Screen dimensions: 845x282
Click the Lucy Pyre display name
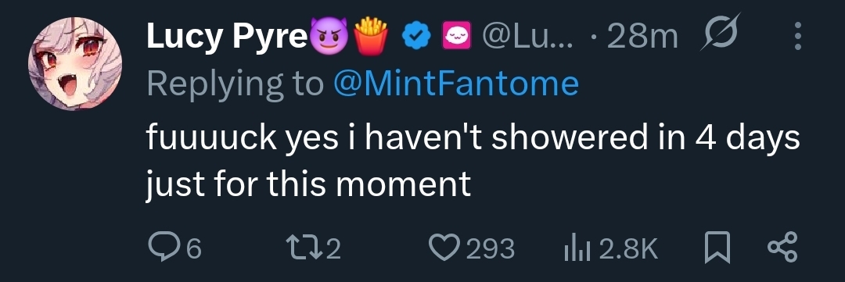click(226, 37)
